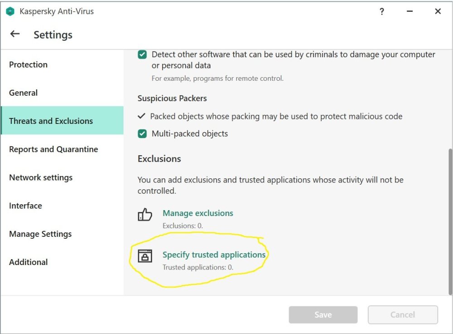The image size is (453, 334).
Task: Click the Manage exclusions link
Action: pyautogui.click(x=198, y=213)
